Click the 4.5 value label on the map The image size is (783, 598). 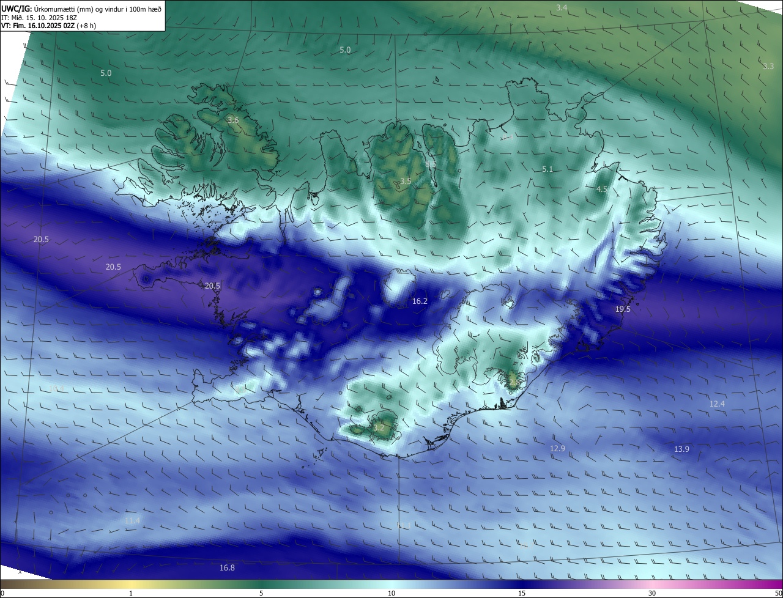coord(601,190)
